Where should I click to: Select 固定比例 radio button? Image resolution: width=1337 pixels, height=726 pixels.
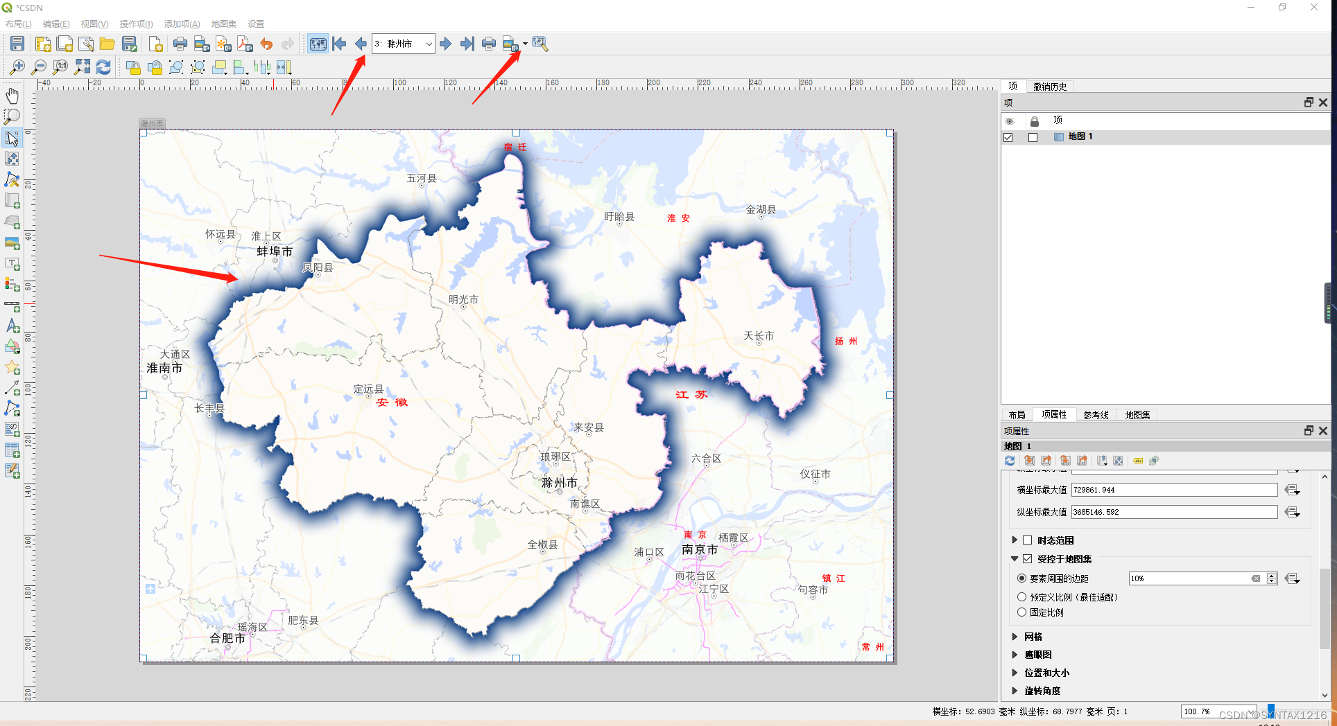click(x=1021, y=612)
